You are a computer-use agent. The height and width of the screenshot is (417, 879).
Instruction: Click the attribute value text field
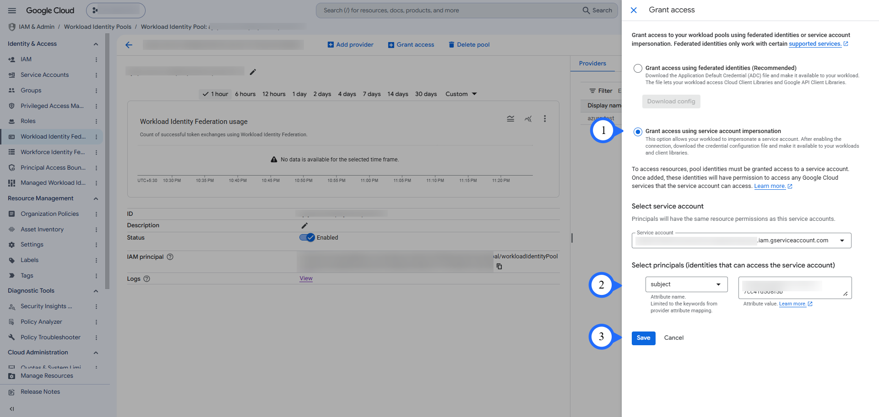[795, 288]
